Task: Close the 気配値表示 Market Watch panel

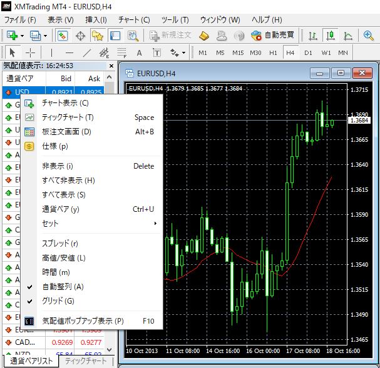Action: pos(111,66)
